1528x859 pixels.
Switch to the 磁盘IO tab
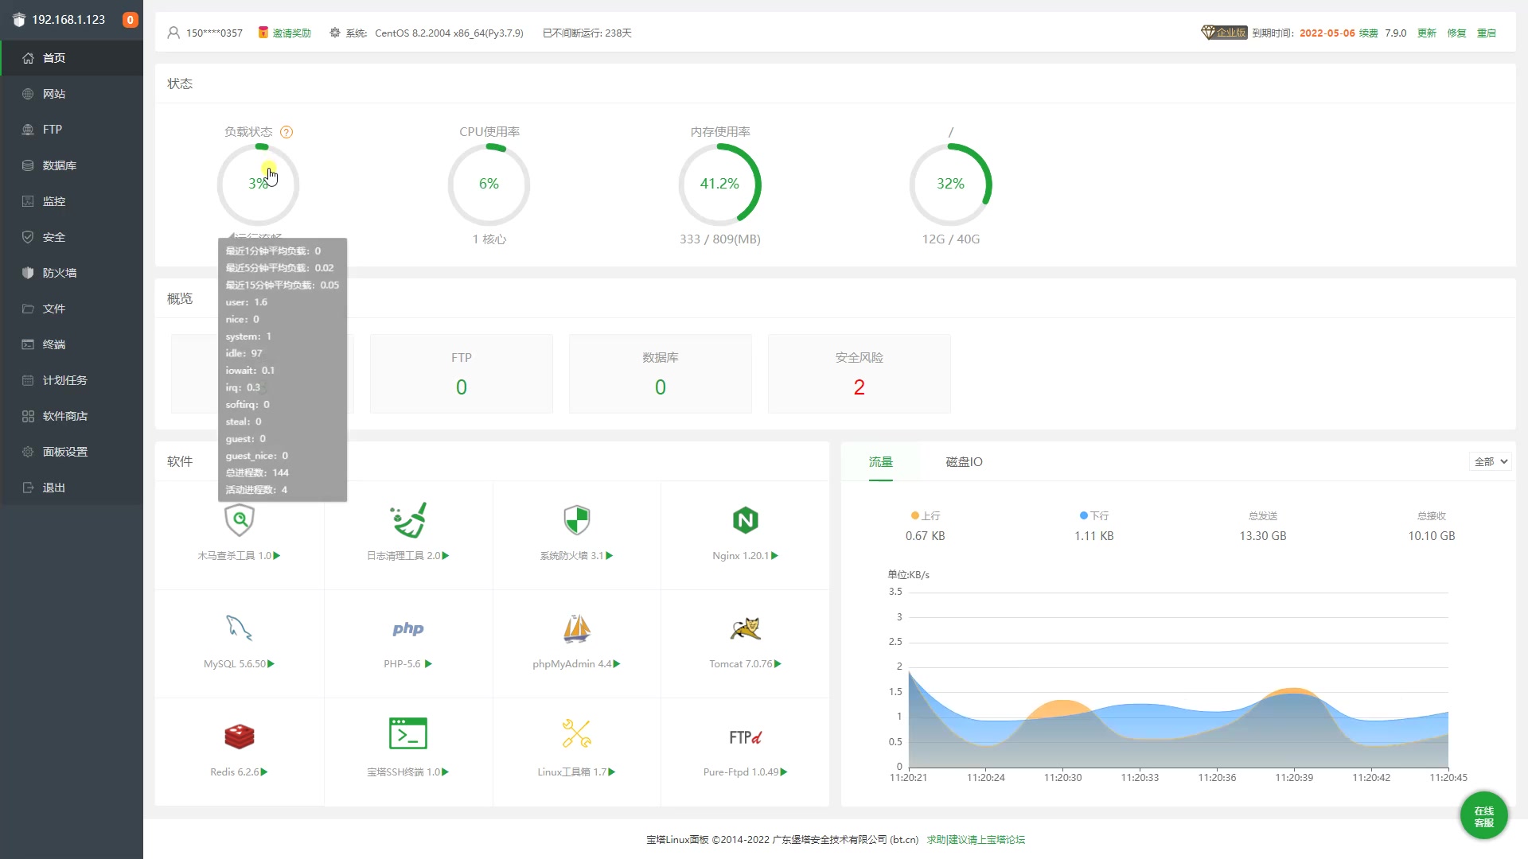click(964, 462)
